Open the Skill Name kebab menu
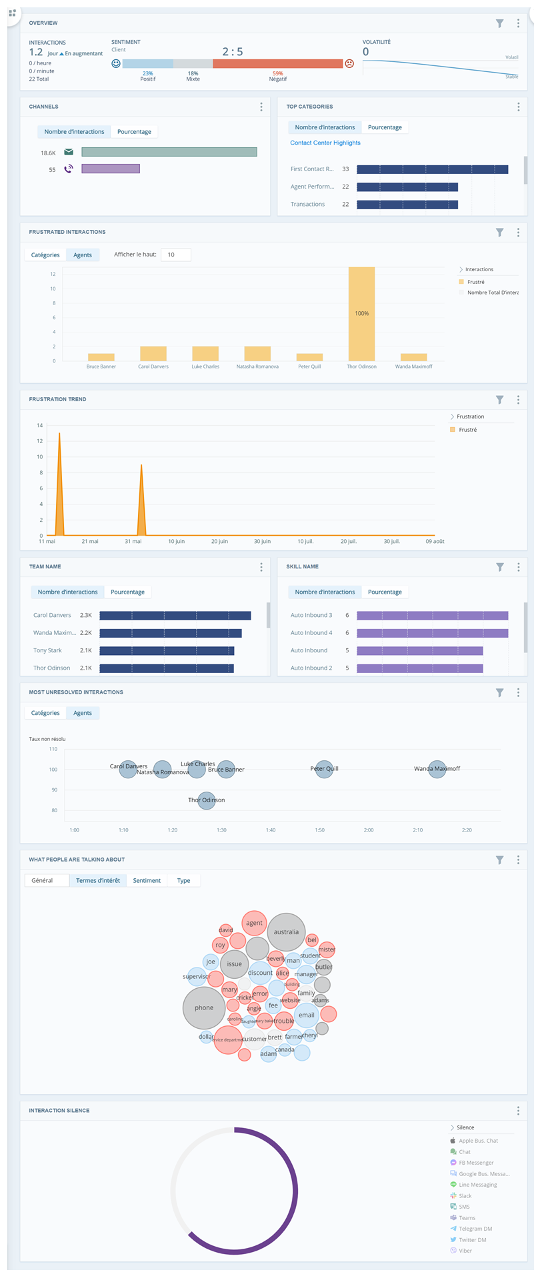542x1278 pixels. point(518,567)
